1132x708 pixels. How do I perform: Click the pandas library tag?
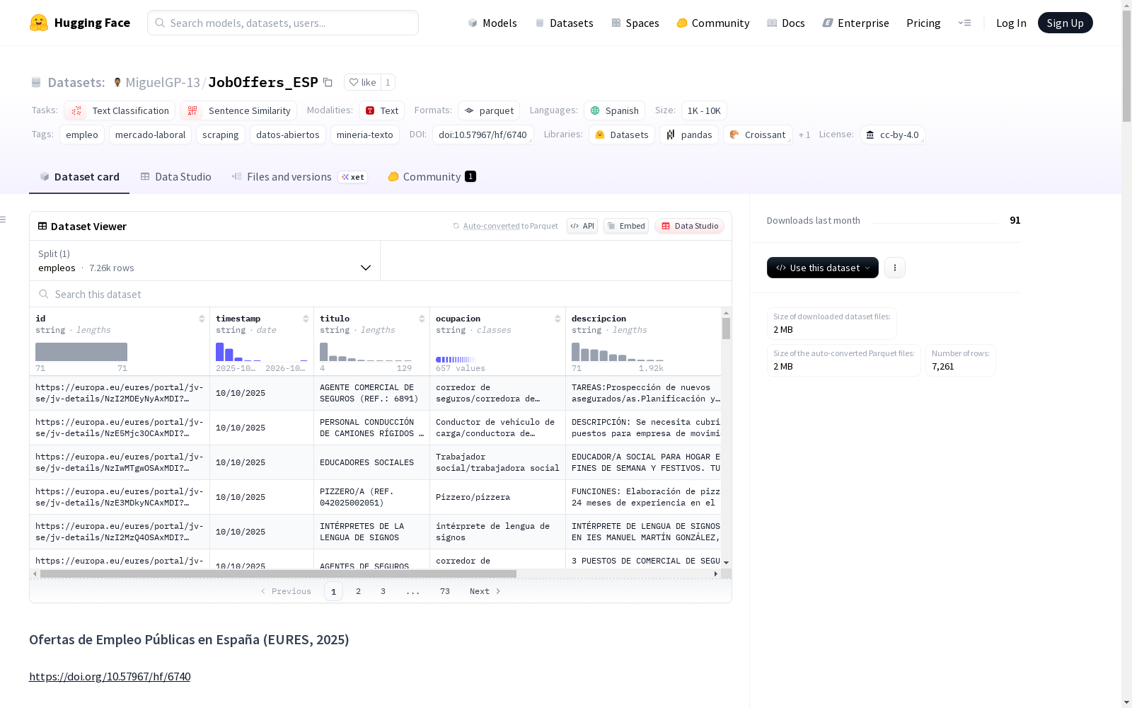click(x=689, y=135)
